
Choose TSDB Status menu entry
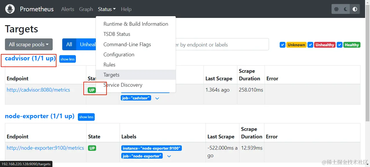117,34
